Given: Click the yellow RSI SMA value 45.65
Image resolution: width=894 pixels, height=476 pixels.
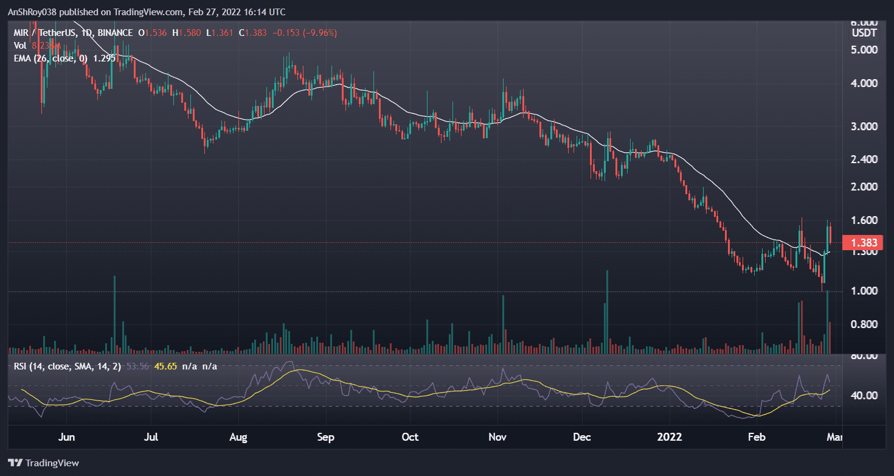Looking at the screenshot, I should (165, 366).
